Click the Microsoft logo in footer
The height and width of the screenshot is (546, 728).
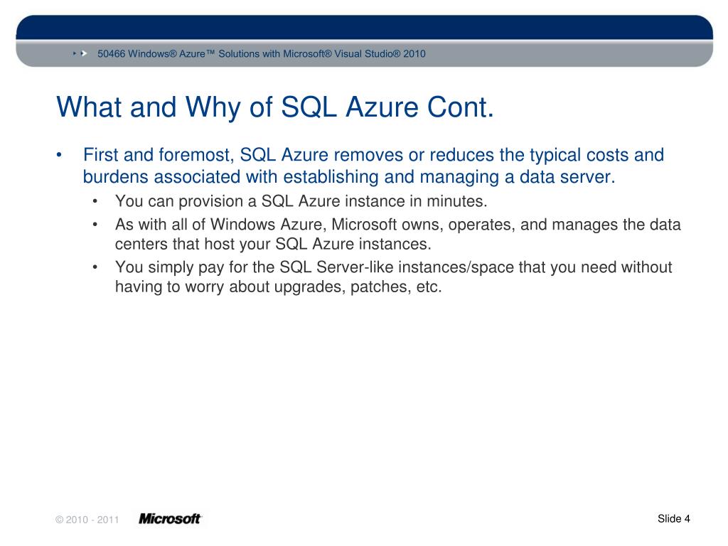170,518
